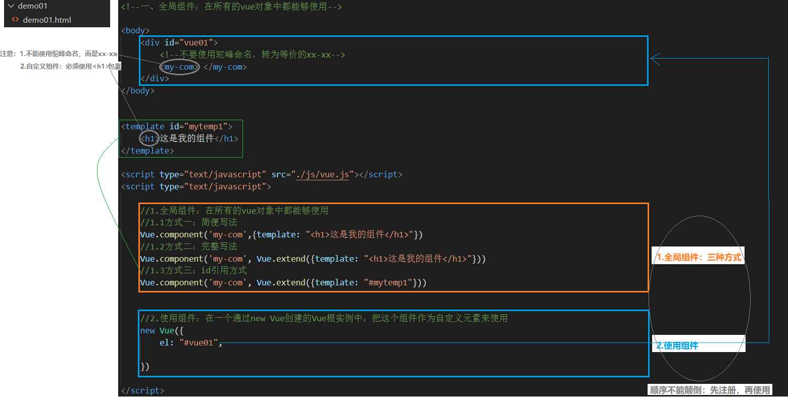Collapse the demo01 folder chevron
788x397 pixels.
click(11, 6)
